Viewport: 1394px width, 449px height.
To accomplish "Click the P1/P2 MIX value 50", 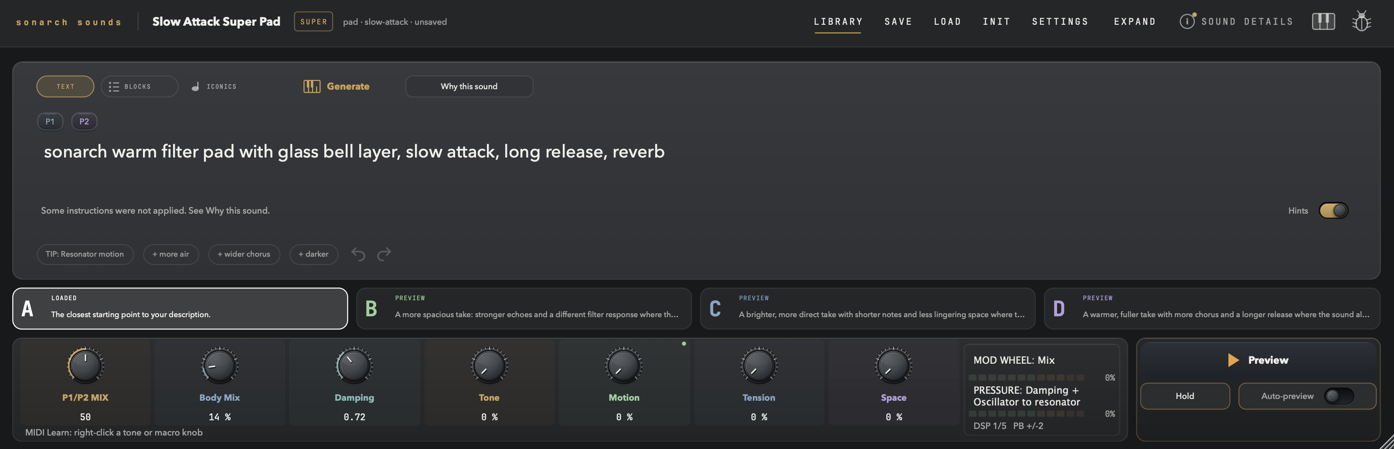I will [x=85, y=417].
